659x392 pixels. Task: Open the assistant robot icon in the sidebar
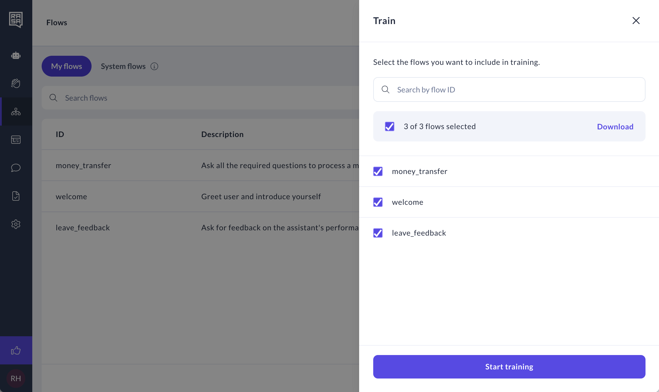click(16, 55)
